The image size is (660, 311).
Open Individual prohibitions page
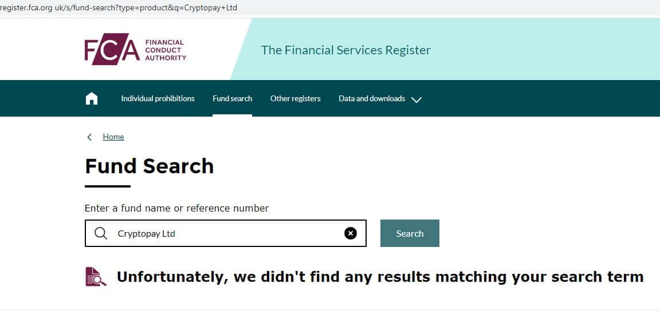(x=158, y=99)
